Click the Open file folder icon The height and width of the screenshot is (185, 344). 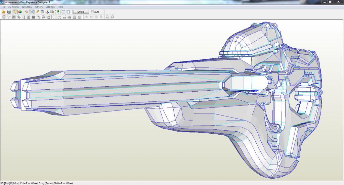click(3, 12)
